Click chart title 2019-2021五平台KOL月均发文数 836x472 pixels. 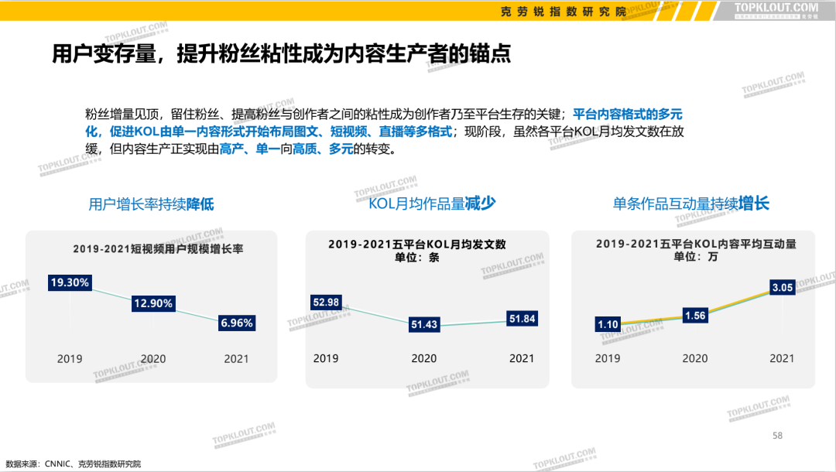(417, 244)
